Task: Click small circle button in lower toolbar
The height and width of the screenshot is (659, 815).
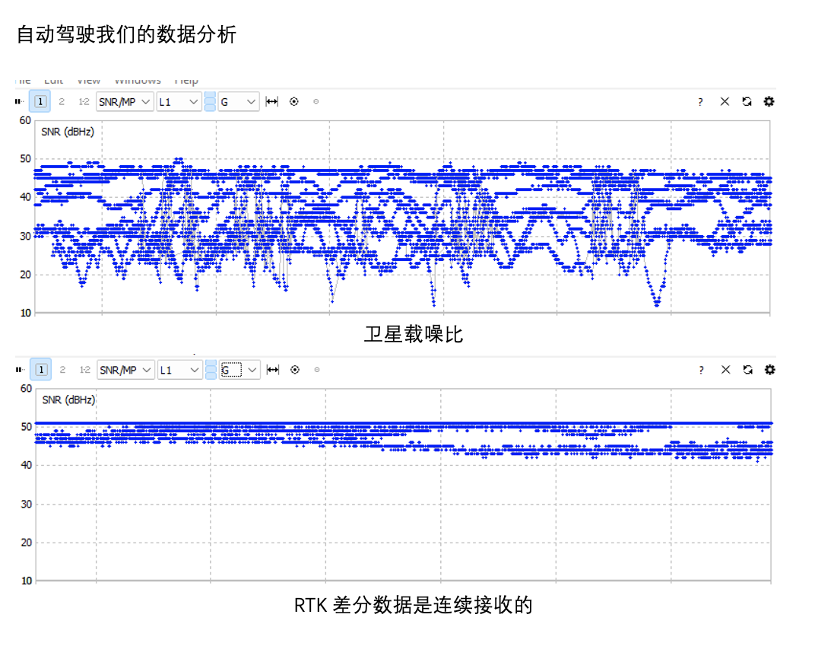Action: pos(317,370)
